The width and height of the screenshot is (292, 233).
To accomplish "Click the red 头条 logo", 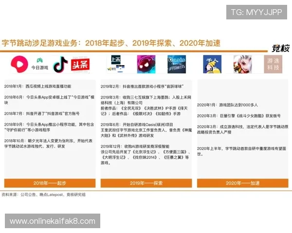I will click(80, 65).
